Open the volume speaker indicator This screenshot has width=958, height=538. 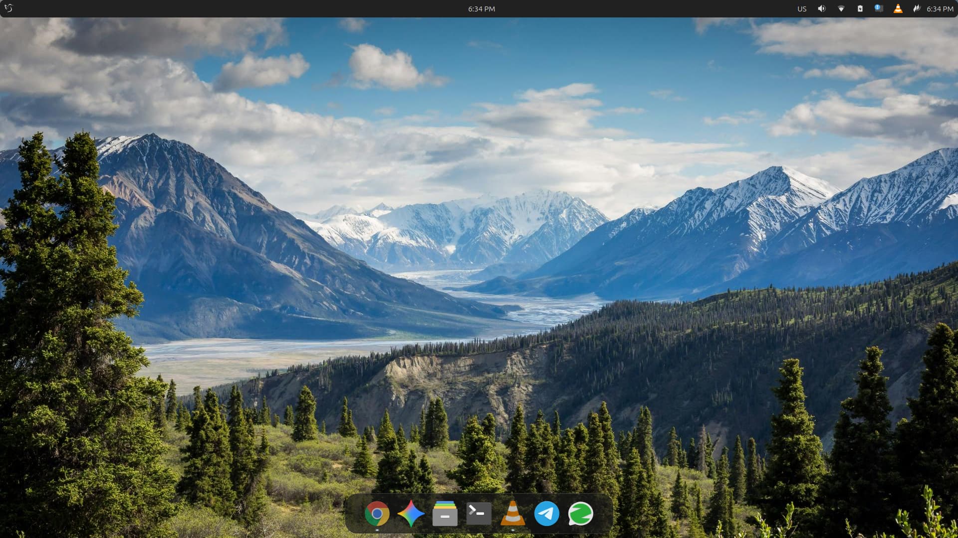point(821,8)
